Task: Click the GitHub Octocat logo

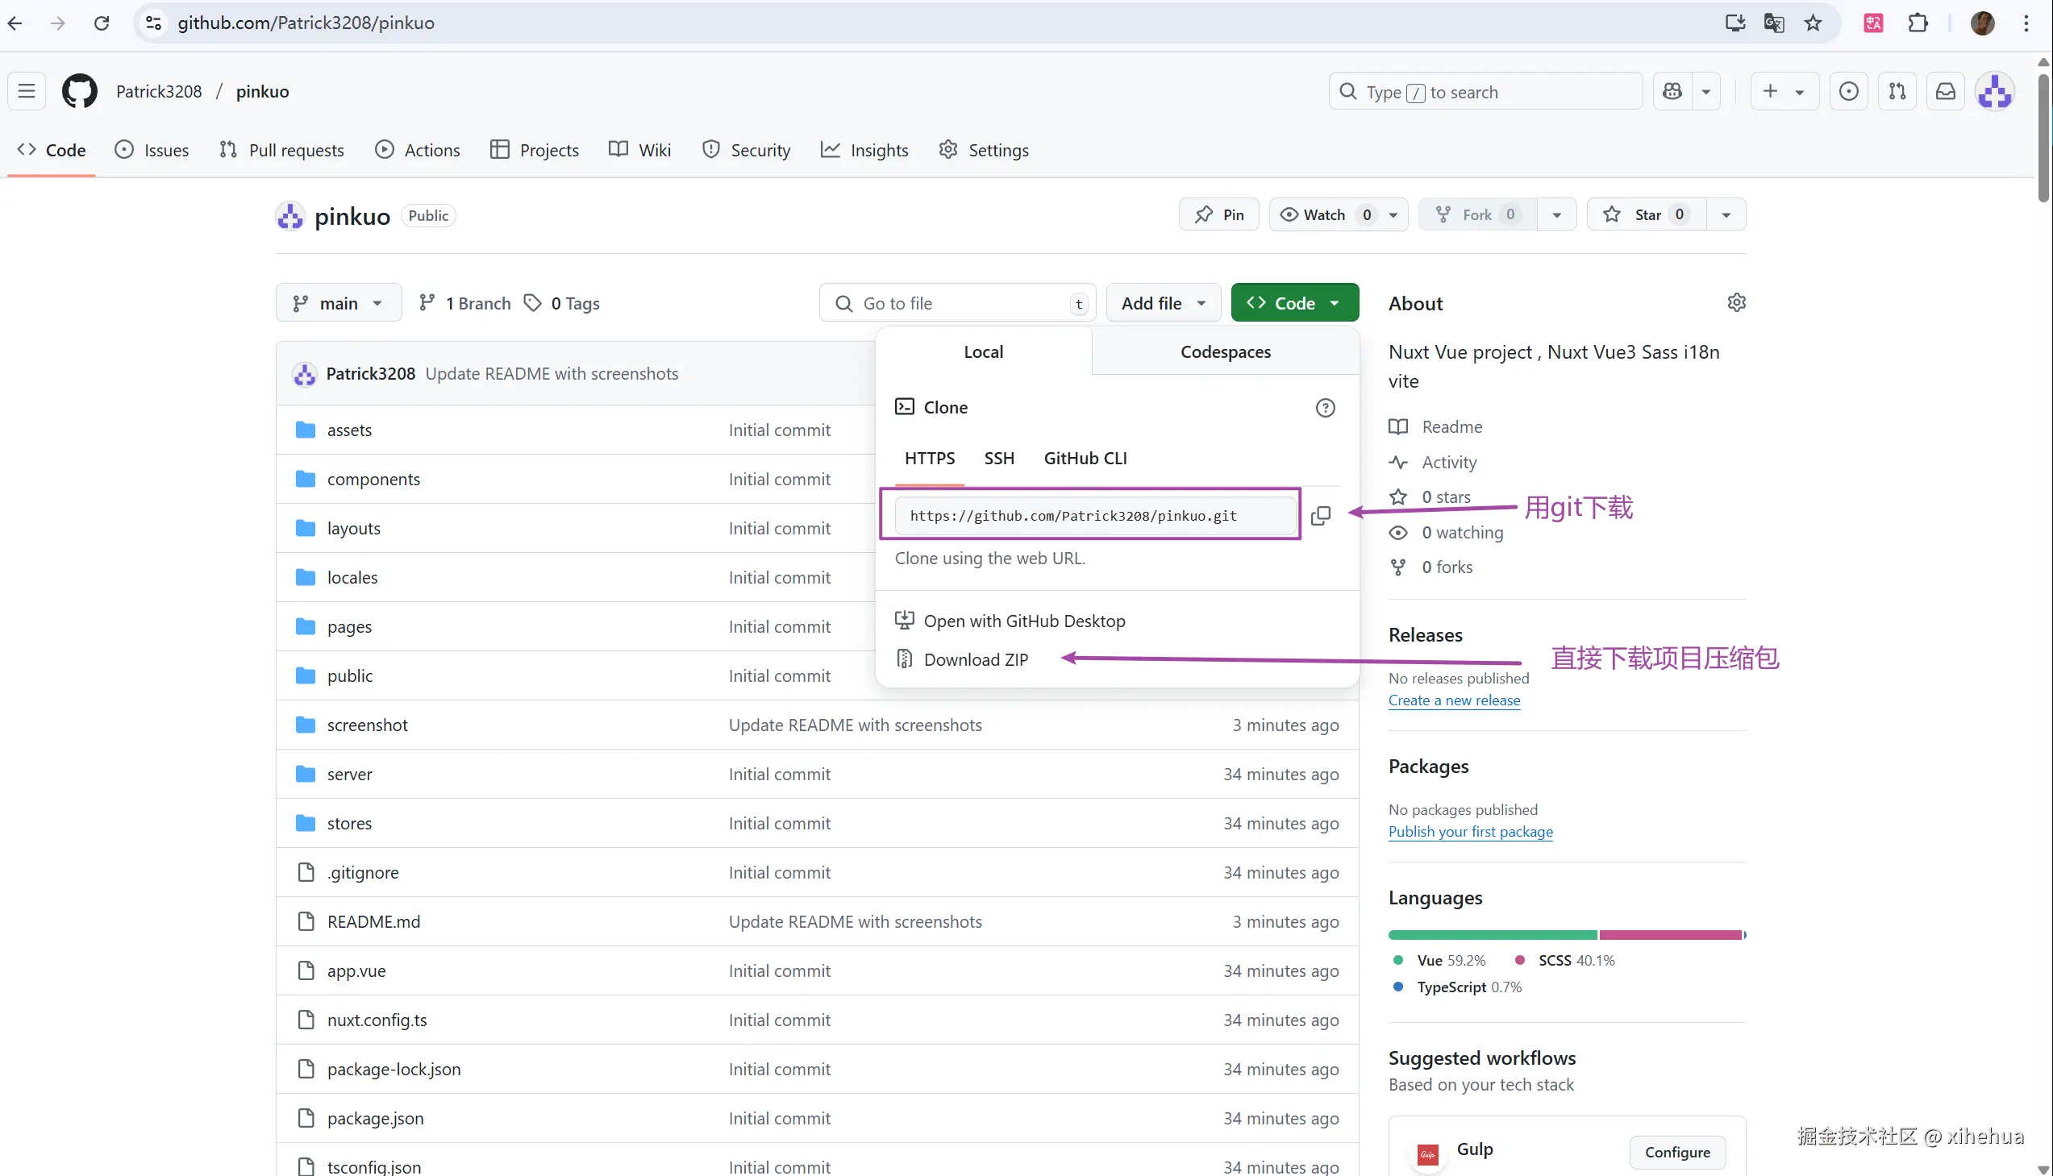Action: point(79,91)
